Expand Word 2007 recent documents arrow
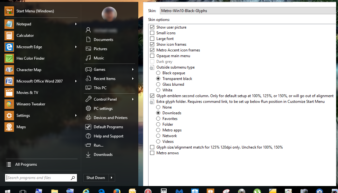Screen dimensions: 338x193 click(76, 81)
